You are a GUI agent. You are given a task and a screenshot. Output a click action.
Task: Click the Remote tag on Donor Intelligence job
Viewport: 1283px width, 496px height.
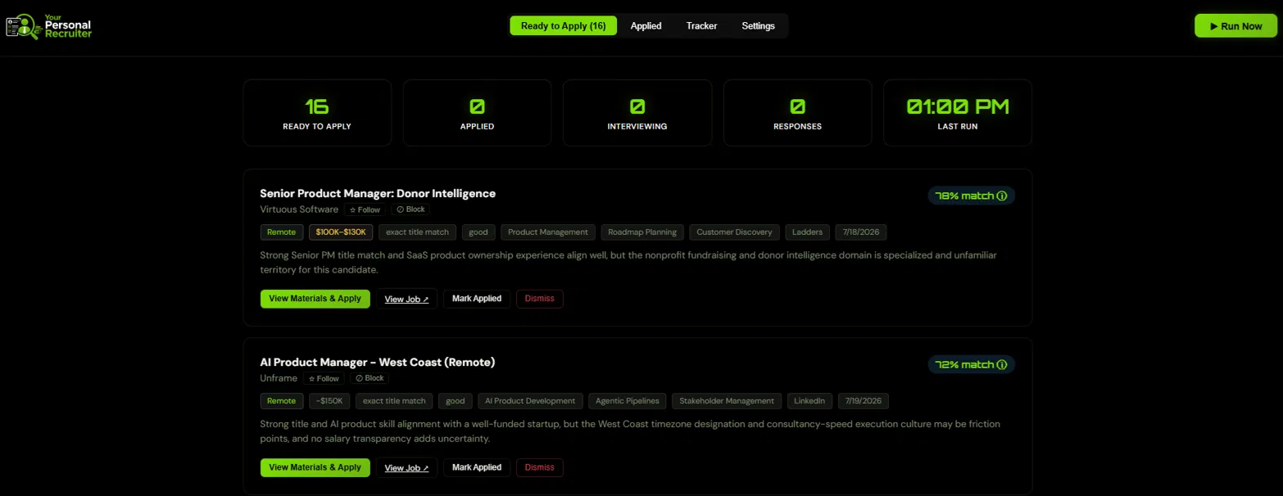click(x=282, y=232)
